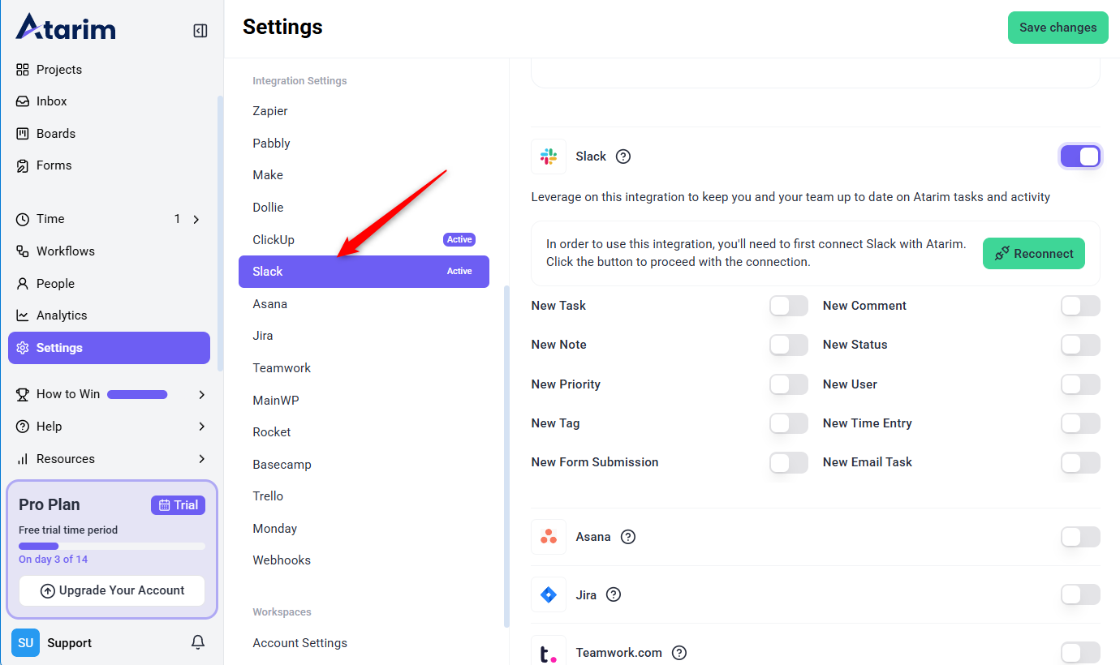This screenshot has height=665, width=1120.
Task: Collapse the sidebar with the panel icon
Action: pos(200,31)
